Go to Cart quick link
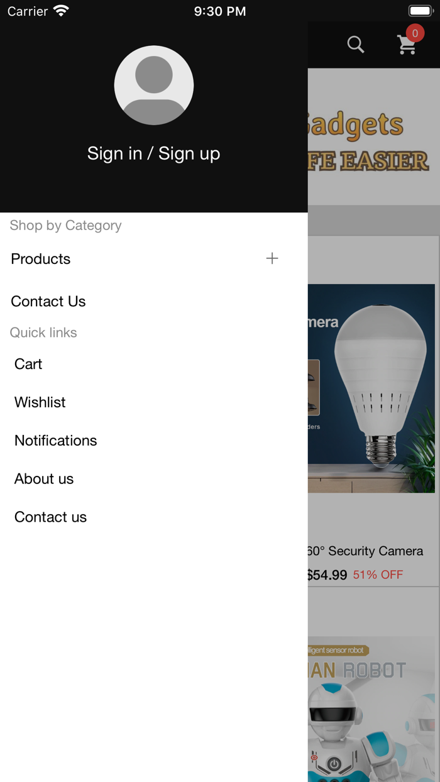 point(28,364)
